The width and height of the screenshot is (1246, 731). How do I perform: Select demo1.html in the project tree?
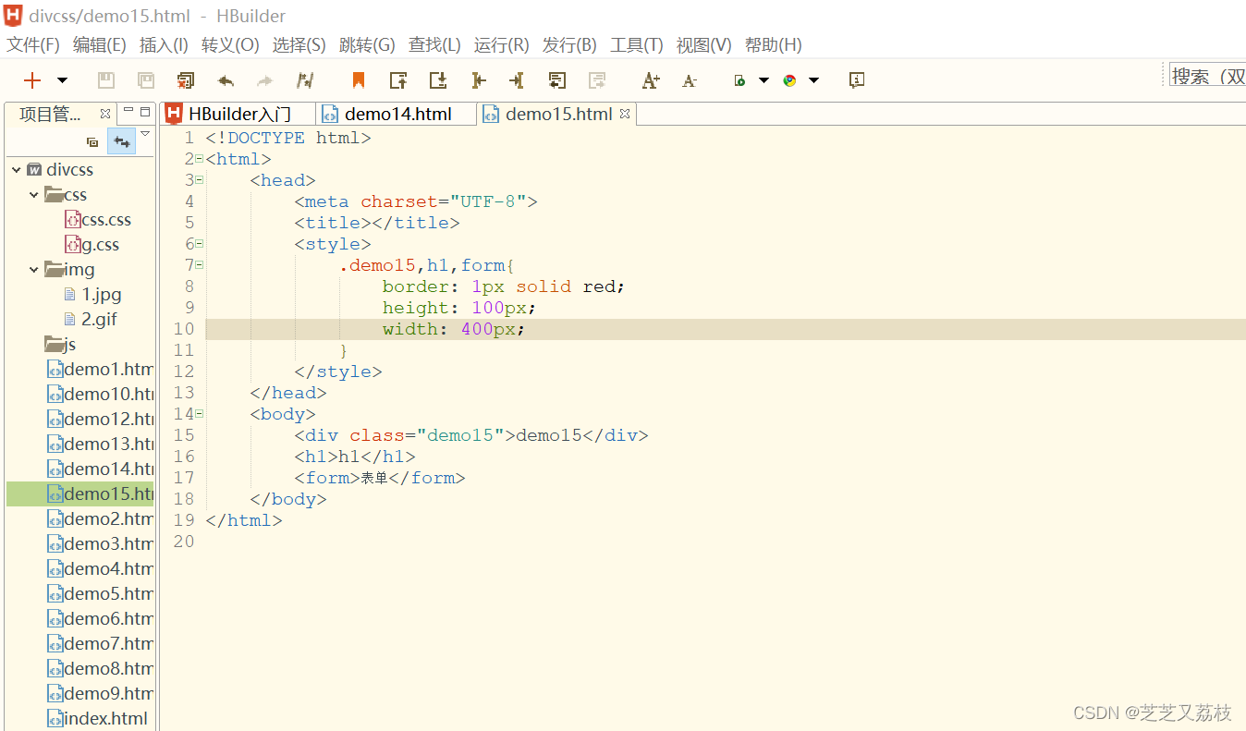point(101,370)
